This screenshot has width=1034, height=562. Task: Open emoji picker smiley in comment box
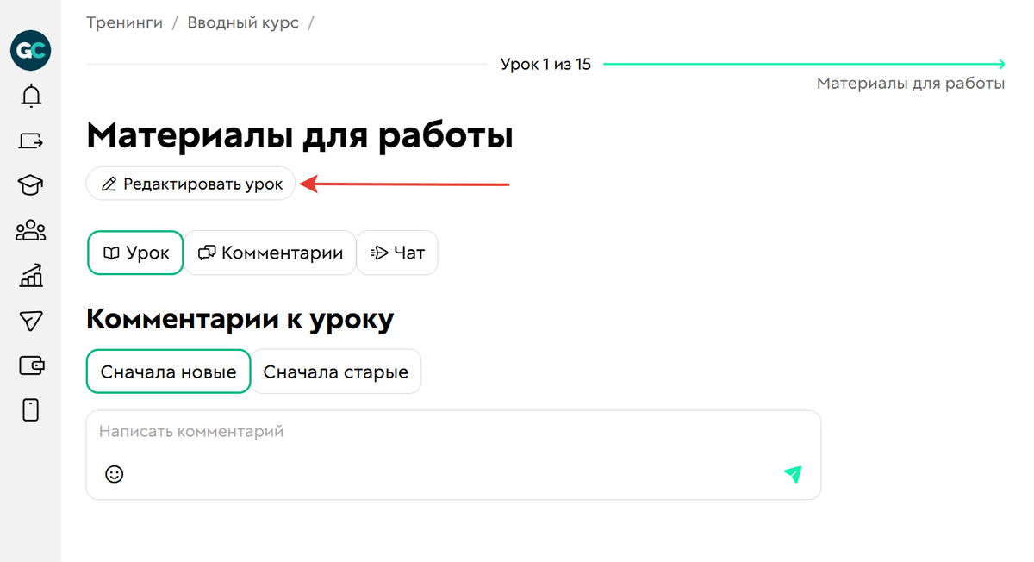coord(114,473)
